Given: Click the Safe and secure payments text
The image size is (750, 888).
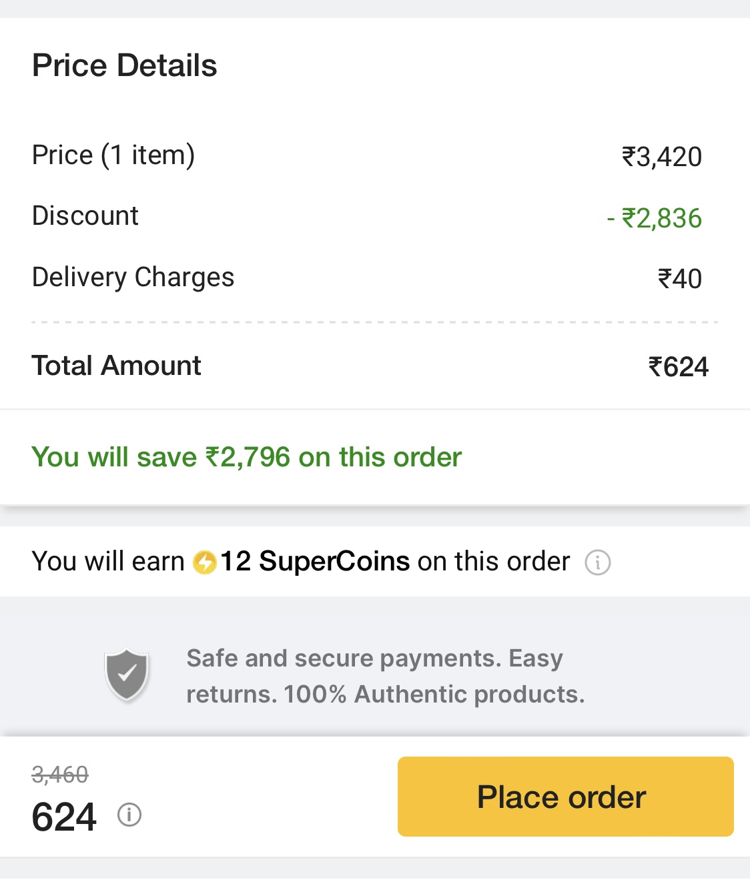Looking at the screenshot, I should (x=385, y=676).
